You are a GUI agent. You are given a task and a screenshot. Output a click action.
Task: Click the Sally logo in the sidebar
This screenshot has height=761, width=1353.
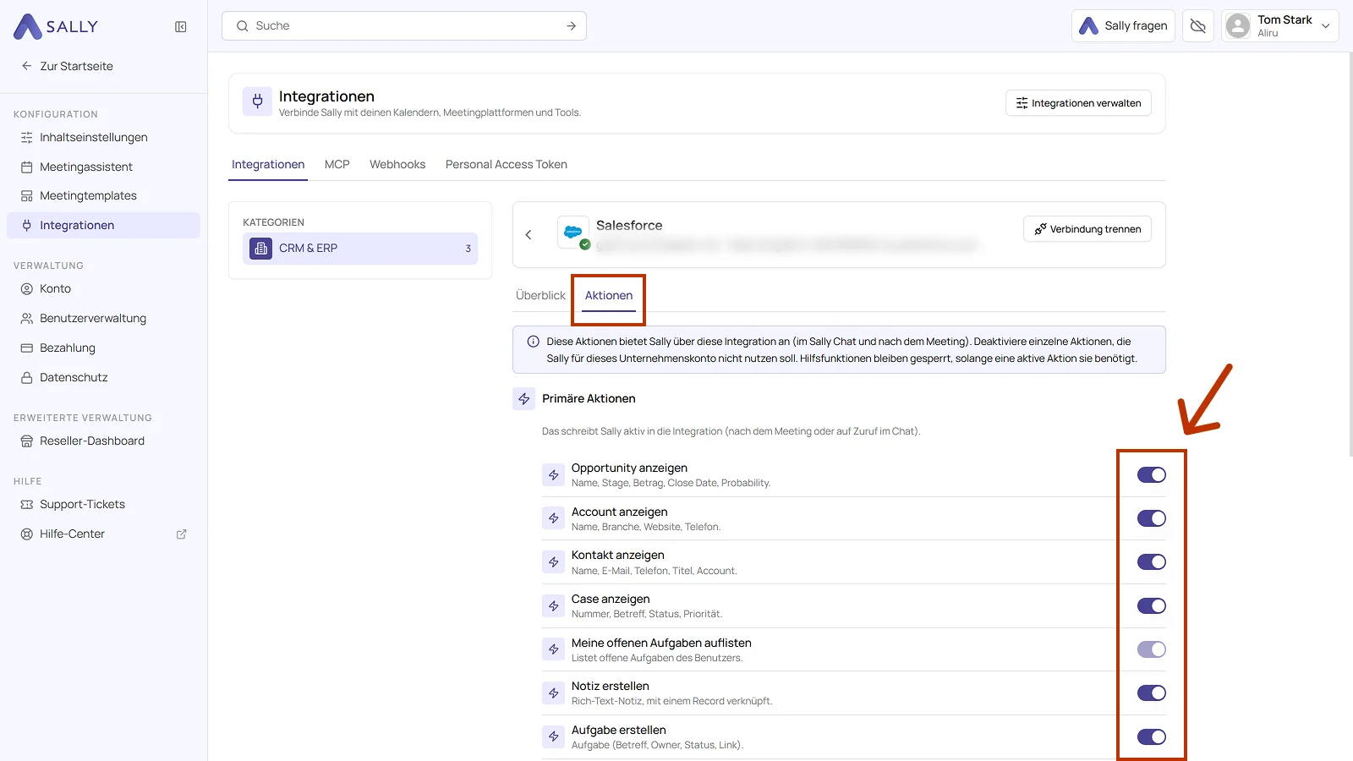(x=56, y=26)
